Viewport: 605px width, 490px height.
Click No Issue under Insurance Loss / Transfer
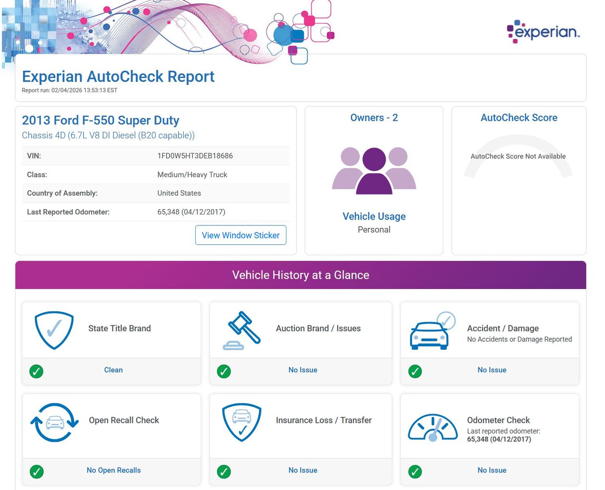click(x=302, y=470)
